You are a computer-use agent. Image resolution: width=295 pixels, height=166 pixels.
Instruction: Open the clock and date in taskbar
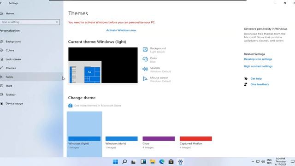pyautogui.click(x=281, y=161)
